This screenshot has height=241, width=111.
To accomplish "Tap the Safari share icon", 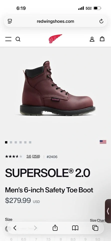I will 55,228.
